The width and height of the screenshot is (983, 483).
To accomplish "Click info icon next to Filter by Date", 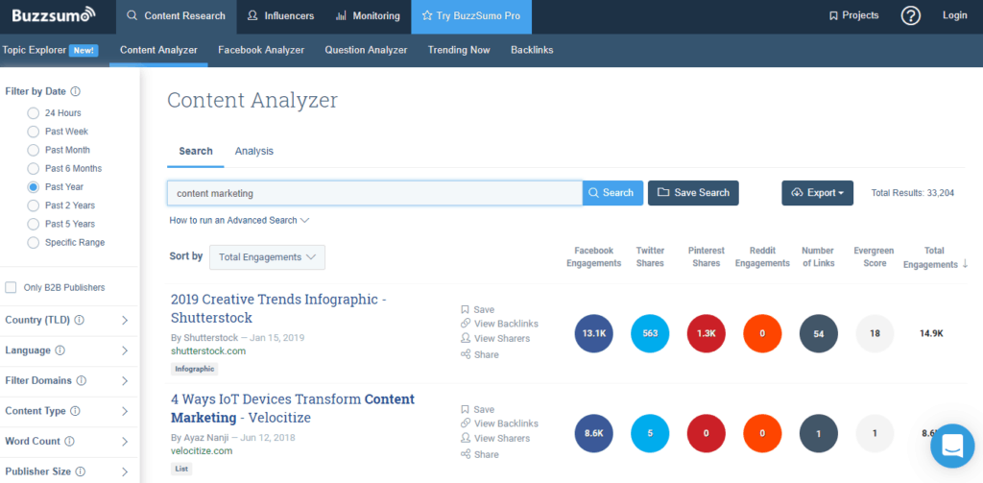I will pyautogui.click(x=75, y=91).
